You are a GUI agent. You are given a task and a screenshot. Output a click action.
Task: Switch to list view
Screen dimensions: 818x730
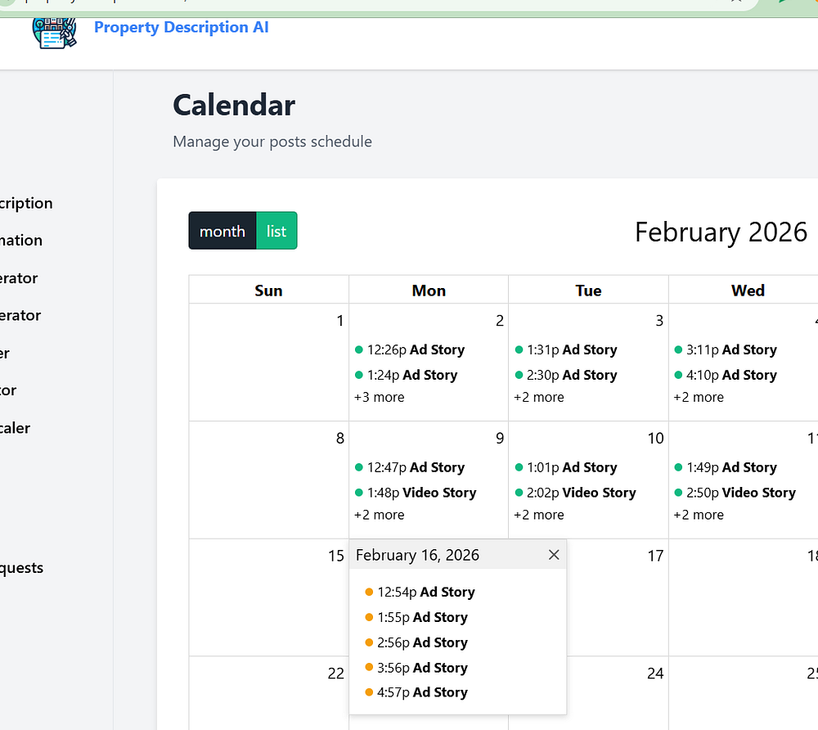click(276, 231)
